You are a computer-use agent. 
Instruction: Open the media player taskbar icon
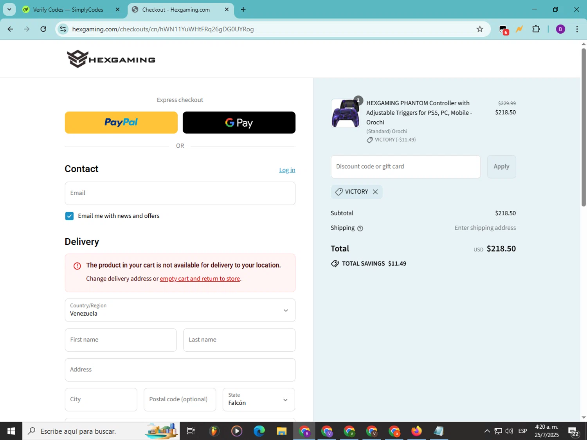(x=236, y=431)
